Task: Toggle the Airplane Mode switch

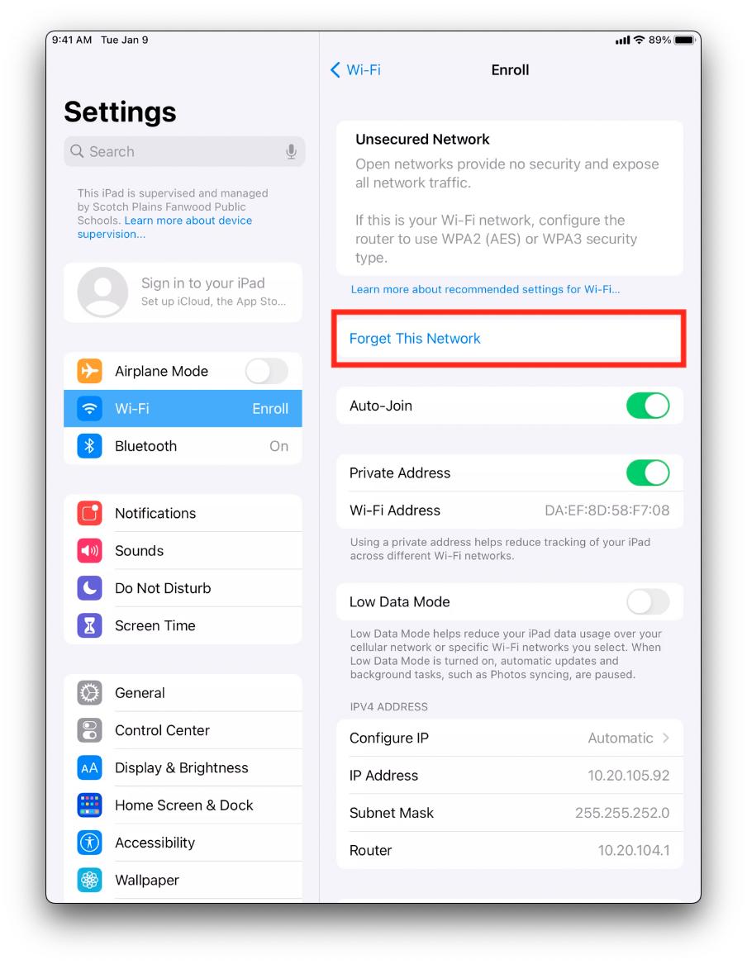Action: 267,371
